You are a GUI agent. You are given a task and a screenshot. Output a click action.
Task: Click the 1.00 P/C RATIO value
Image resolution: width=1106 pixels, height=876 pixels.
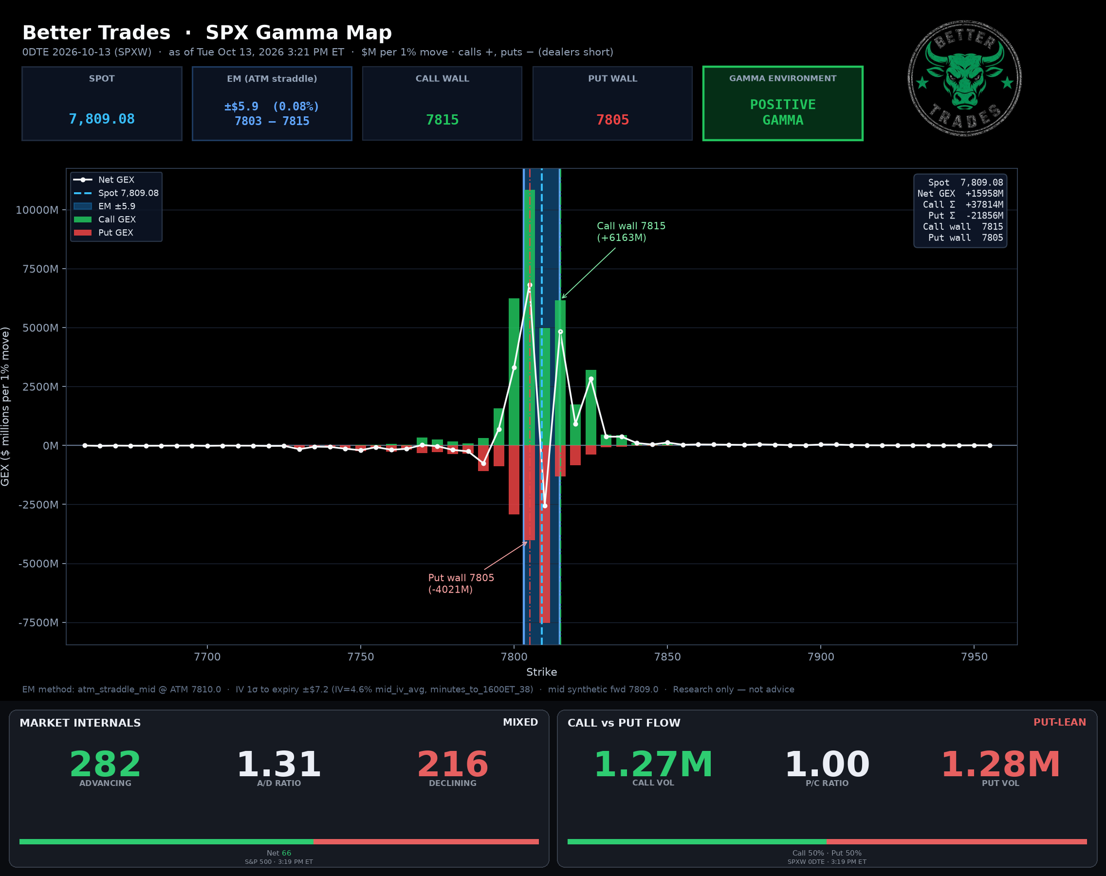click(x=827, y=764)
